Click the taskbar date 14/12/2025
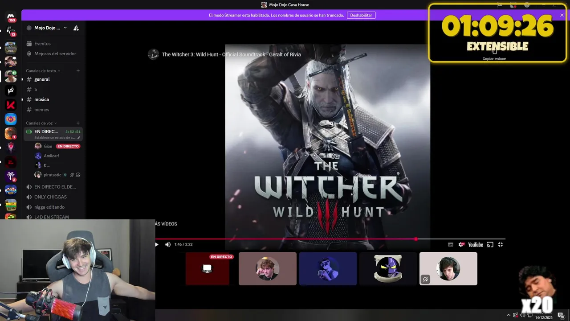 544,317
